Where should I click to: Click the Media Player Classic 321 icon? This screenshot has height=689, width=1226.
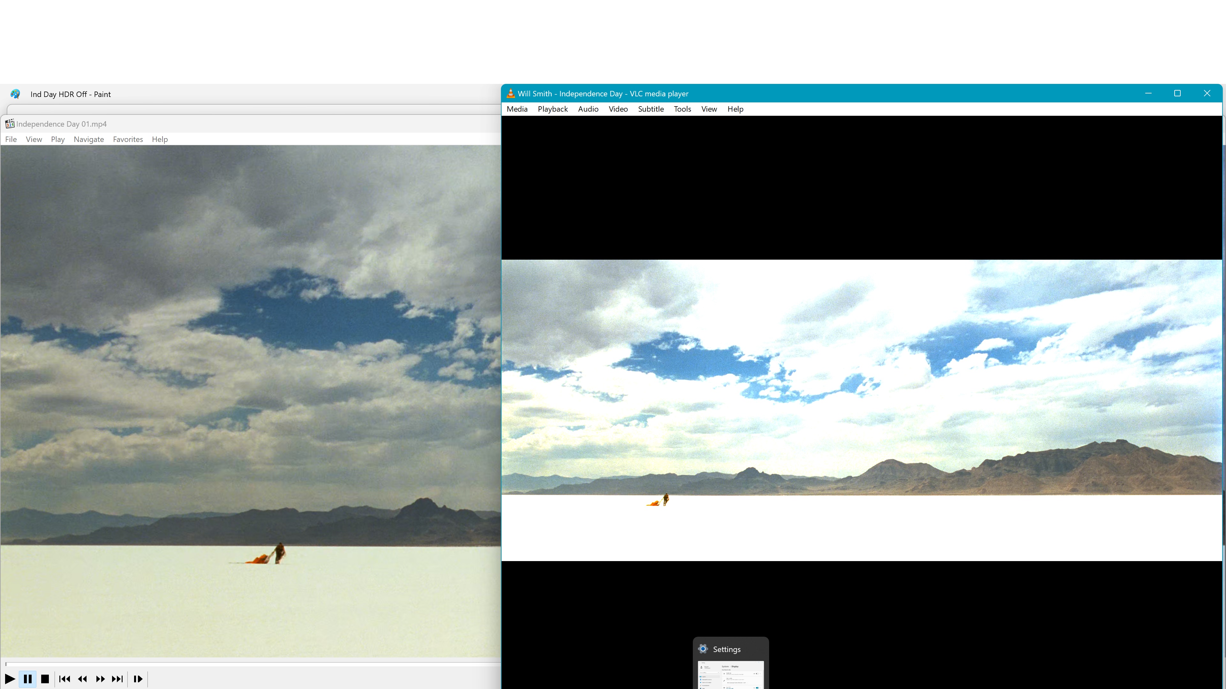[x=10, y=124]
